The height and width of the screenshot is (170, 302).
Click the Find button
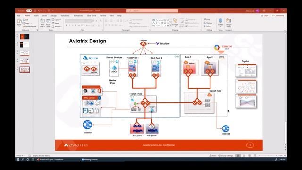[207, 20]
